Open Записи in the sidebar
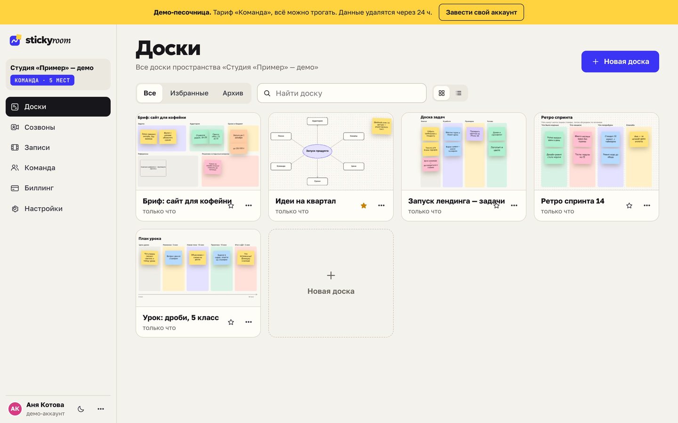 point(58,147)
